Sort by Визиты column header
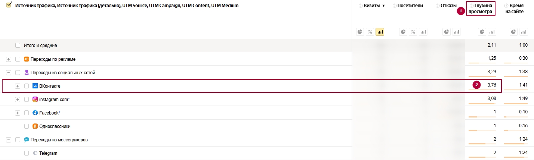The image size is (534, 160). click(x=371, y=6)
